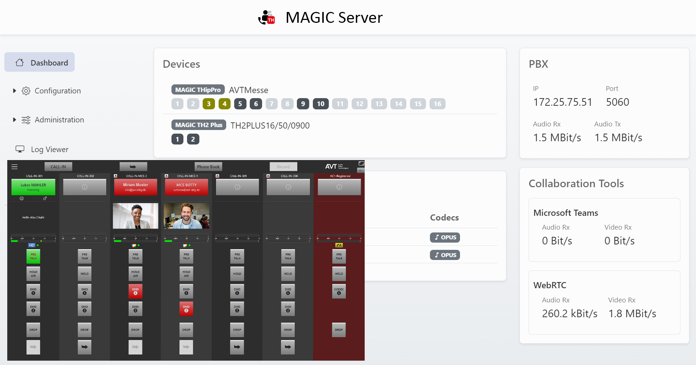696x365 pixels.
Task: Toggle DHD 2 on CALL-IN-306
Action: [x=288, y=309]
